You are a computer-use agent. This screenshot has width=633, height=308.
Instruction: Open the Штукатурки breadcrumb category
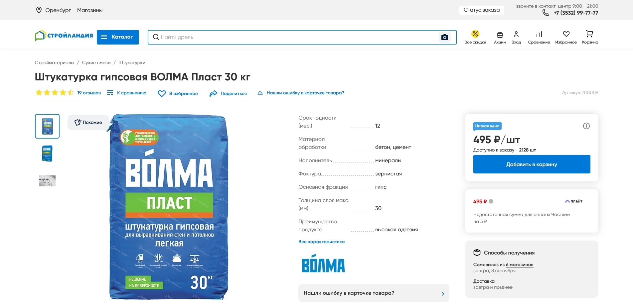pyautogui.click(x=132, y=62)
